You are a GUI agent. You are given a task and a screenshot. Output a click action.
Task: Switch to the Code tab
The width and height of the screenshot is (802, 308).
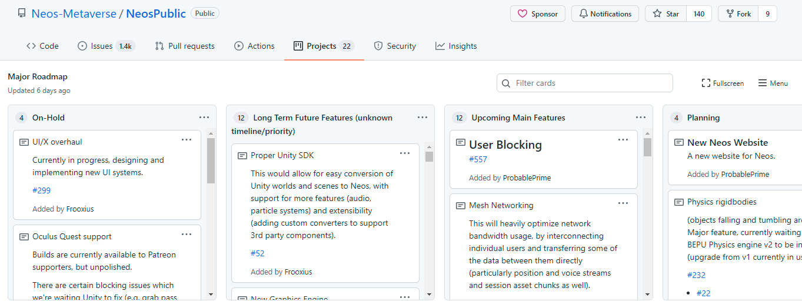click(42, 46)
